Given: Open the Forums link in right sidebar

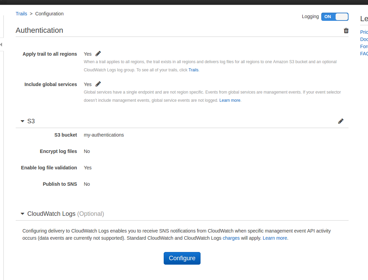Looking at the screenshot, I should [x=364, y=46].
